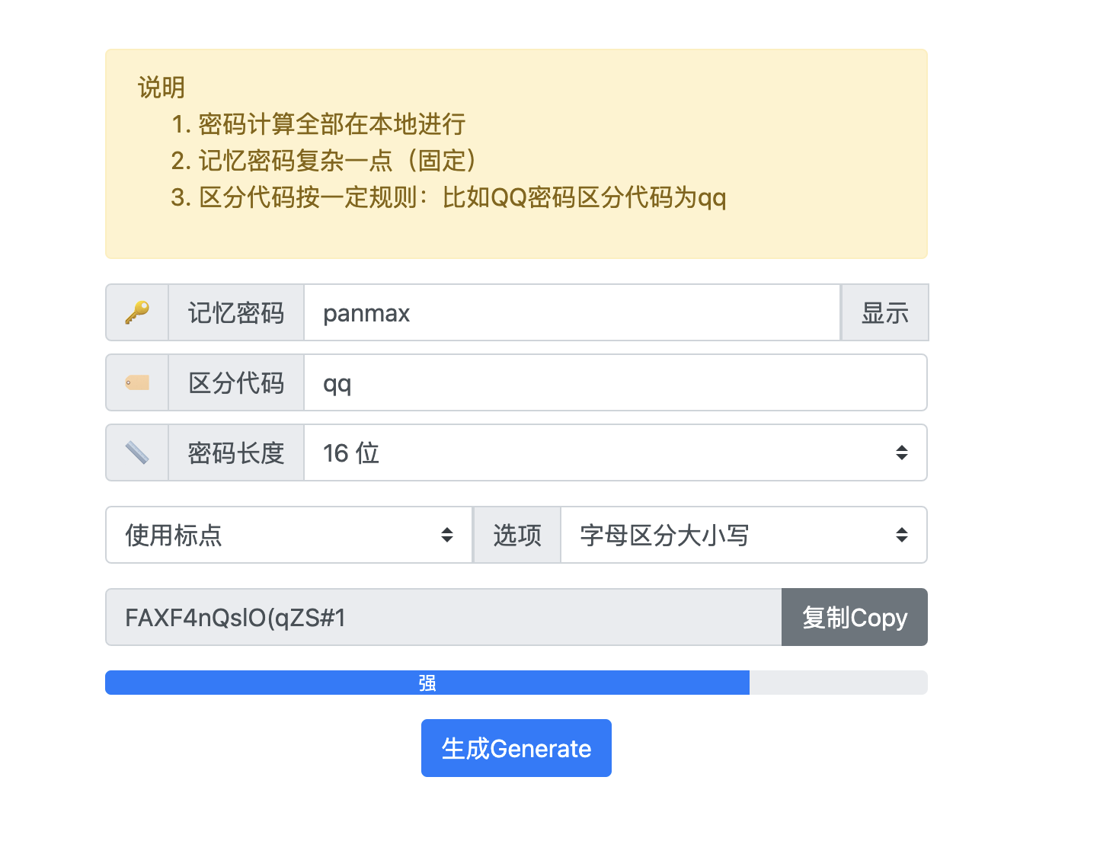Click the 记忆密码 label
Screen dimensions: 1100x841
(236, 312)
